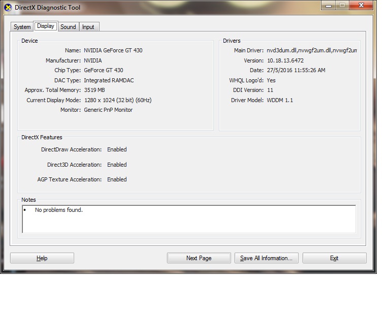The height and width of the screenshot is (312, 390).
Task: Close the DirectX Diagnostic Tool window
Action: 362,6
